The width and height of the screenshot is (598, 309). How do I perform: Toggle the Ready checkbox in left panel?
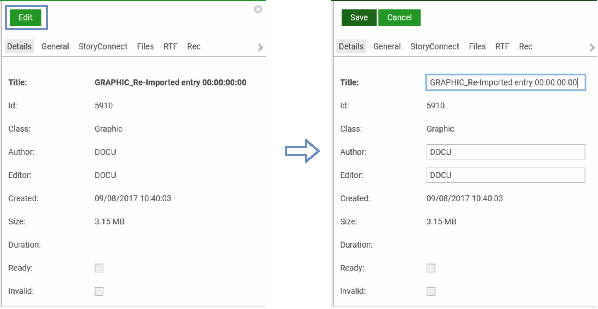[99, 268]
